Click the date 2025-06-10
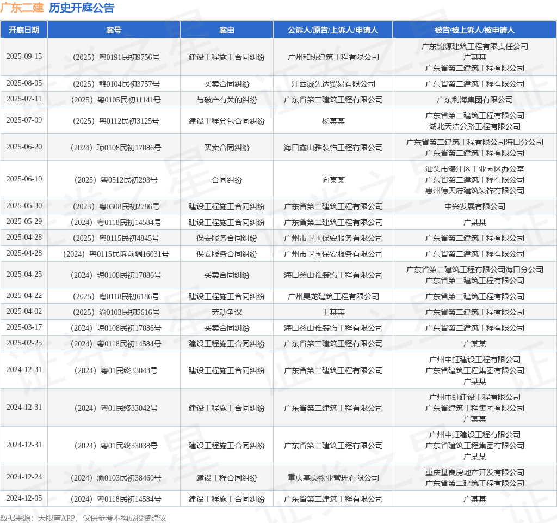 click(24, 179)
